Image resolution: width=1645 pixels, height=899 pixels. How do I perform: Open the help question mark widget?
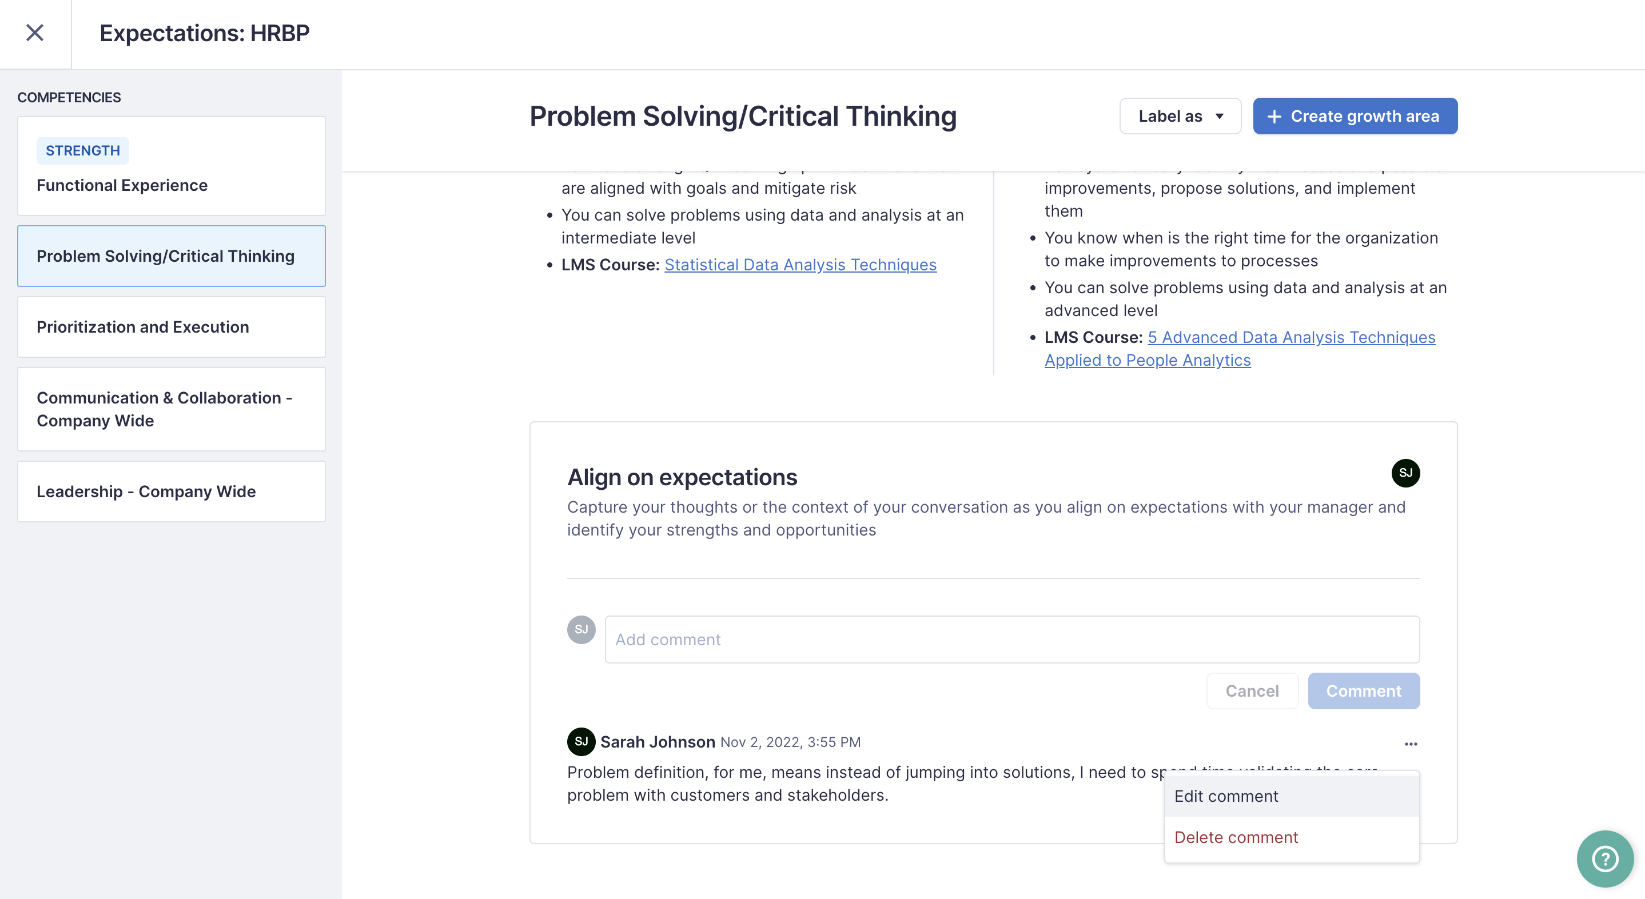1605,858
